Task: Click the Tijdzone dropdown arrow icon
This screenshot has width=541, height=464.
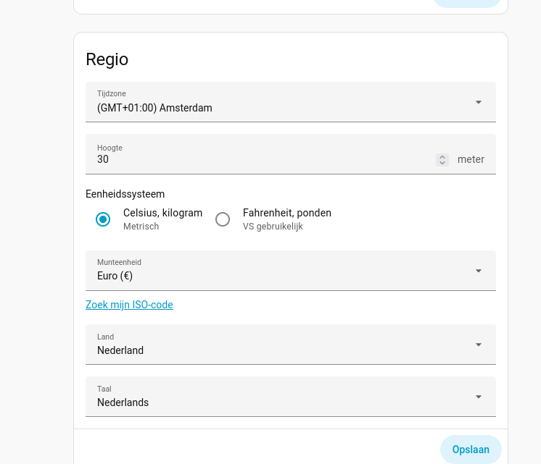Action: [479, 102]
